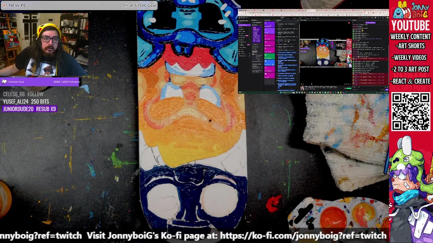The width and height of the screenshot is (433, 243).
Task: Click the top purple pencil quick action tile
Action: (270, 24)
